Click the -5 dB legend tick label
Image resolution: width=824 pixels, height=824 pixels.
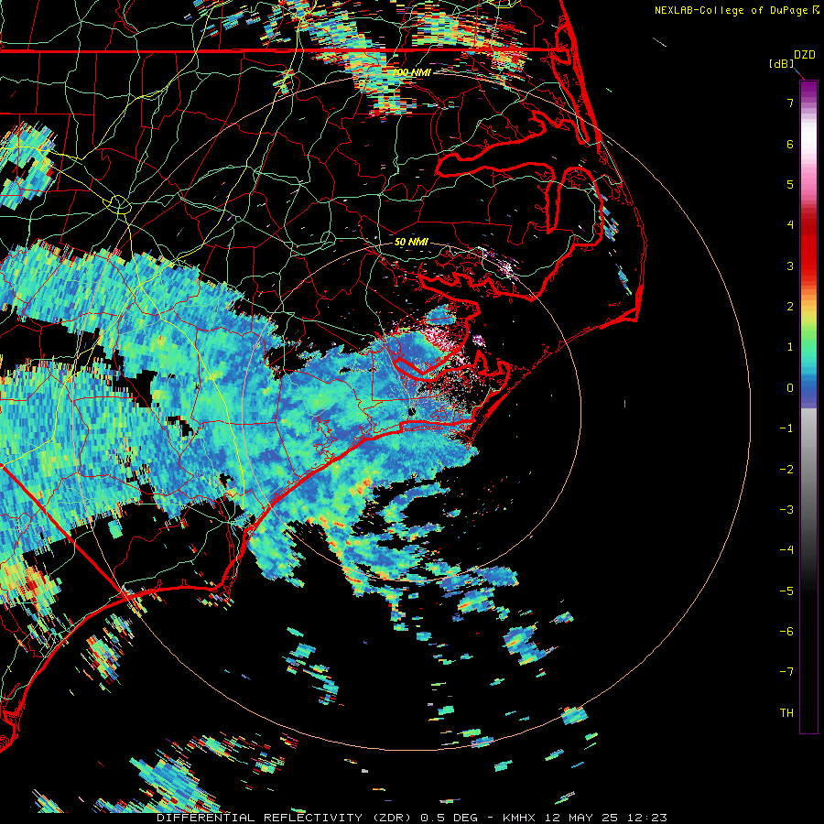[786, 591]
